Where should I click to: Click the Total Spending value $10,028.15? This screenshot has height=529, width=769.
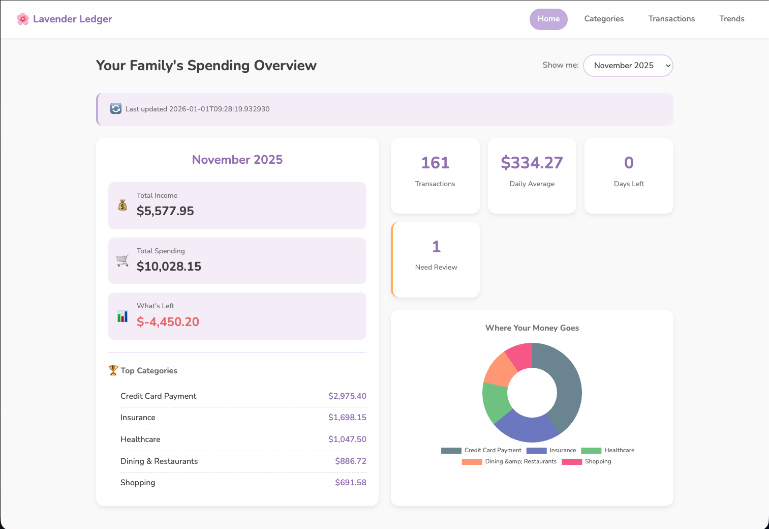point(169,267)
